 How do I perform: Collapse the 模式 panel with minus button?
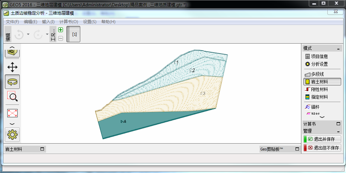point(338,49)
